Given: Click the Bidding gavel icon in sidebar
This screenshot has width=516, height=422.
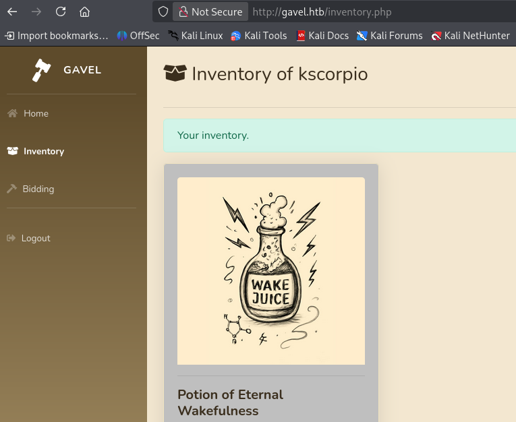Looking at the screenshot, I should pyautogui.click(x=11, y=189).
